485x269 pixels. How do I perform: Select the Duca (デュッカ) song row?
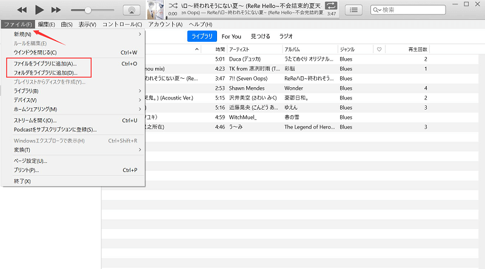coord(312,59)
